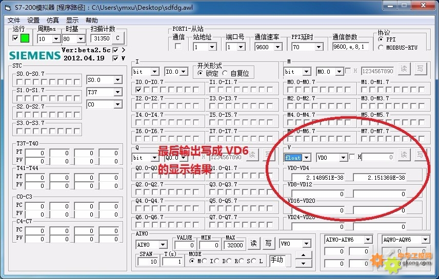Expand the S0.0 dropdown in STC

tap(118, 80)
